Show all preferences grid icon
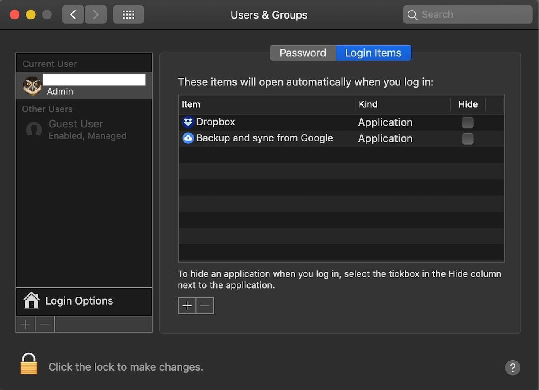The height and width of the screenshot is (390, 539). (128, 15)
